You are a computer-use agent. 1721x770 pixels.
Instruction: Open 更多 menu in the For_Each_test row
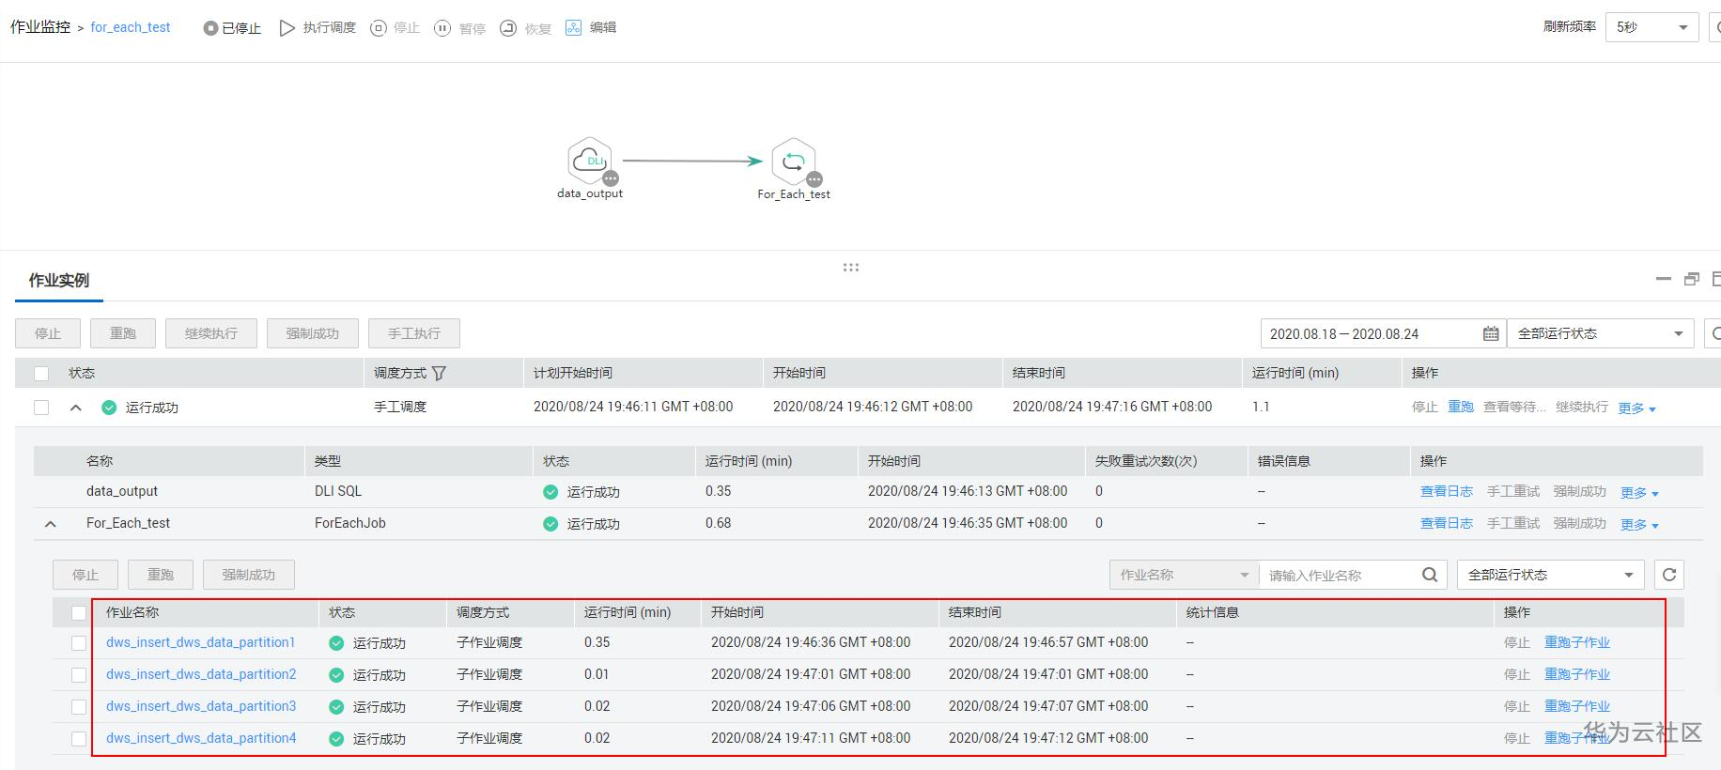[x=1639, y=524]
